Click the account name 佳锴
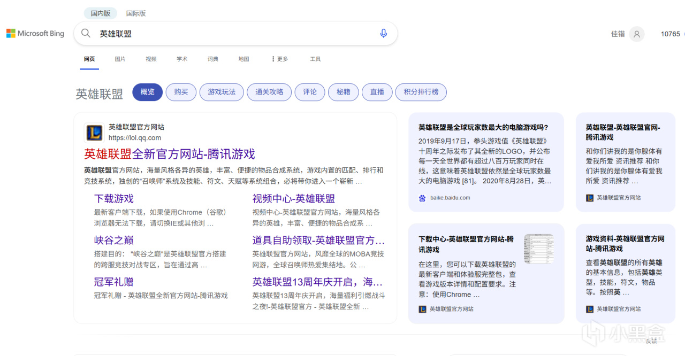 tap(618, 34)
